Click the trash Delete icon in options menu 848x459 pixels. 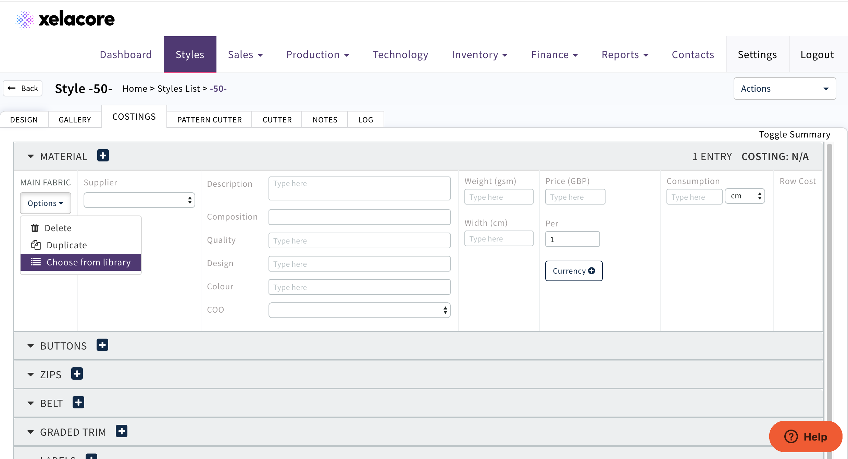(x=35, y=228)
